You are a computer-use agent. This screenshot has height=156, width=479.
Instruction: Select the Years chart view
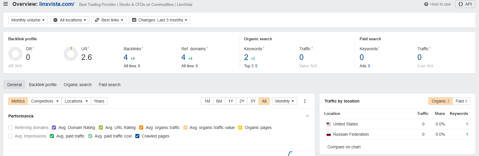pos(99,101)
